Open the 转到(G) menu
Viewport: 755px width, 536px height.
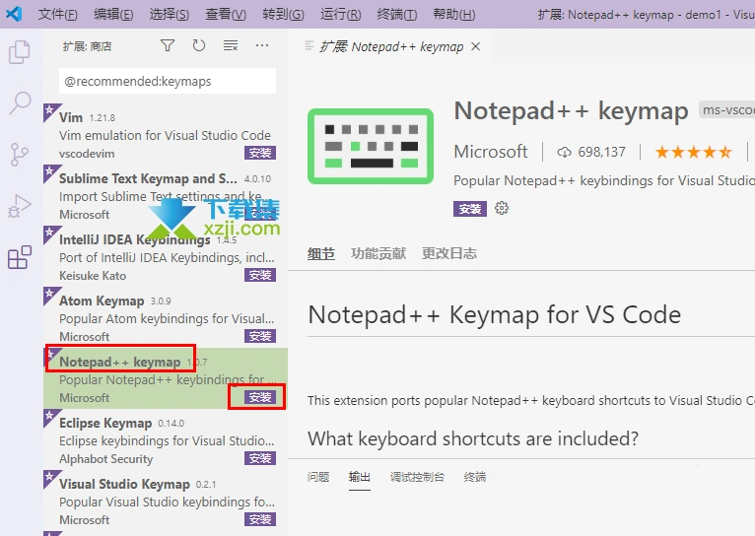[x=283, y=15]
